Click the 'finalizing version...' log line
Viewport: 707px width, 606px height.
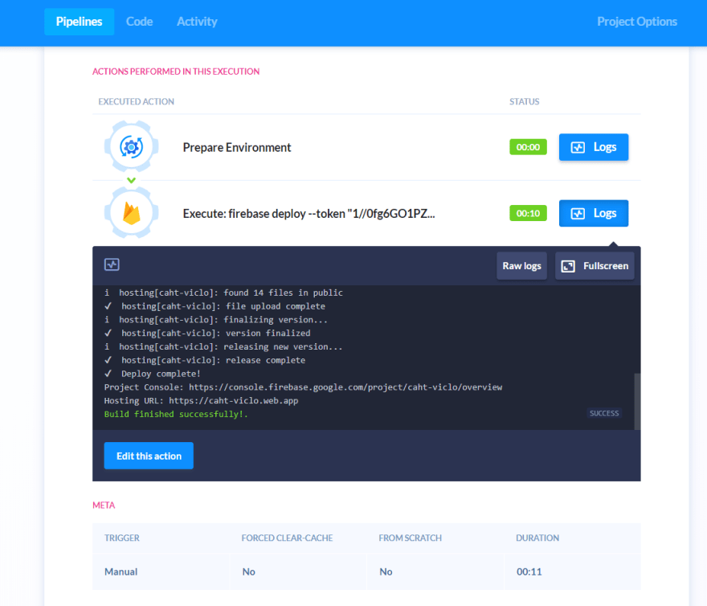[x=216, y=320]
